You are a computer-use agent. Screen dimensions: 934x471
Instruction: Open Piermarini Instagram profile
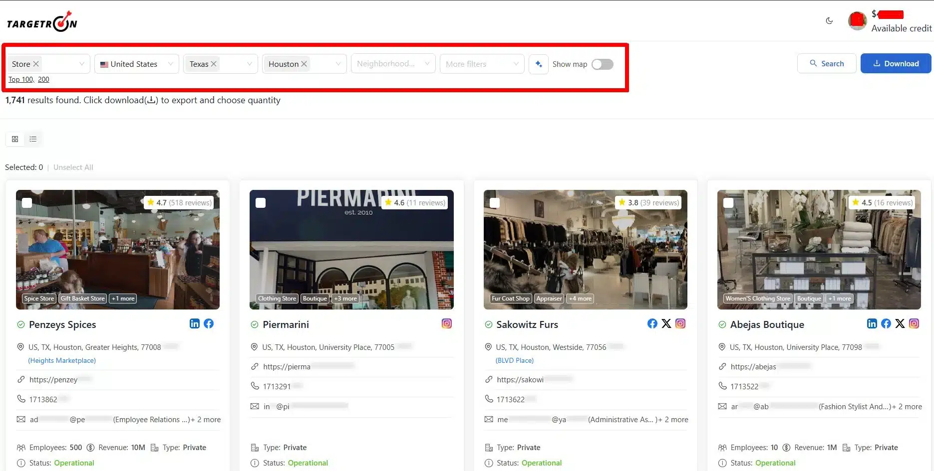446,323
